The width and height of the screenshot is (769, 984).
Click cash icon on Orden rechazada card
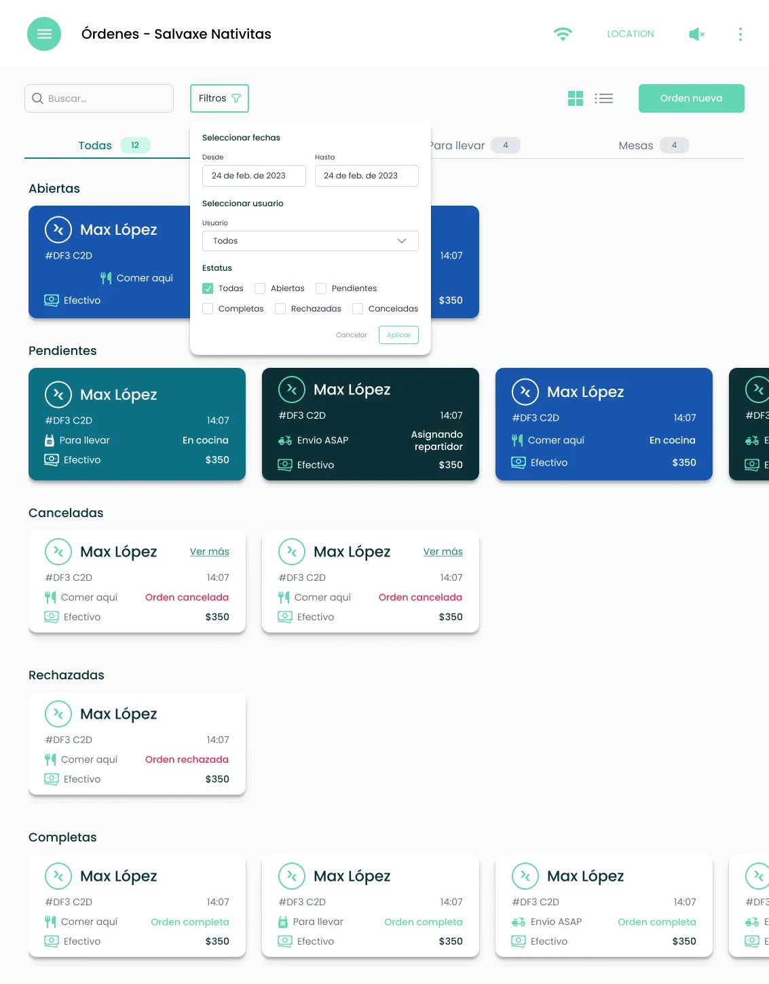[x=52, y=779]
